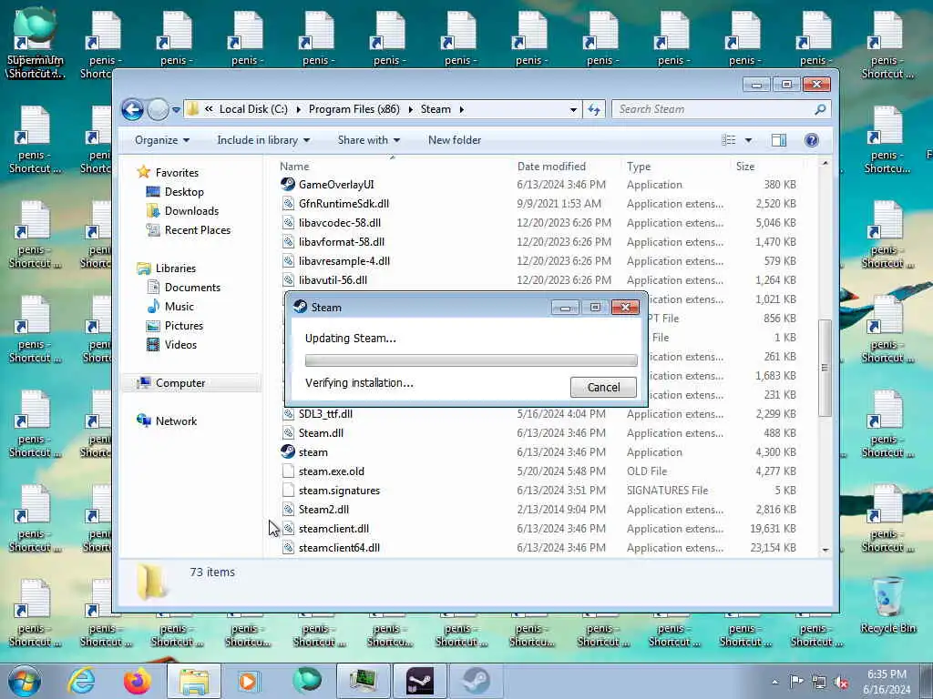This screenshot has width=933, height=699.
Task: Click the Forward navigation arrow in Explorer
Action: (x=158, y=109)
